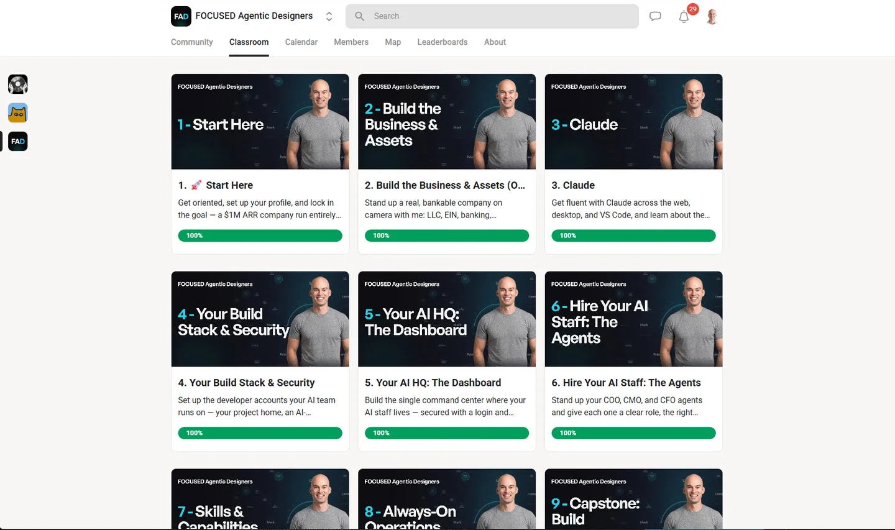Image resolution: width=895 pixels, height=530 pixels.
Task: Click the "6. Hire Your AI Staff: The Agents" title
Action: point(626,383)
